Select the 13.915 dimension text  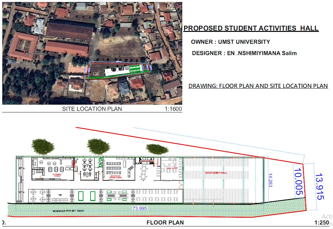tap(318, 187)
